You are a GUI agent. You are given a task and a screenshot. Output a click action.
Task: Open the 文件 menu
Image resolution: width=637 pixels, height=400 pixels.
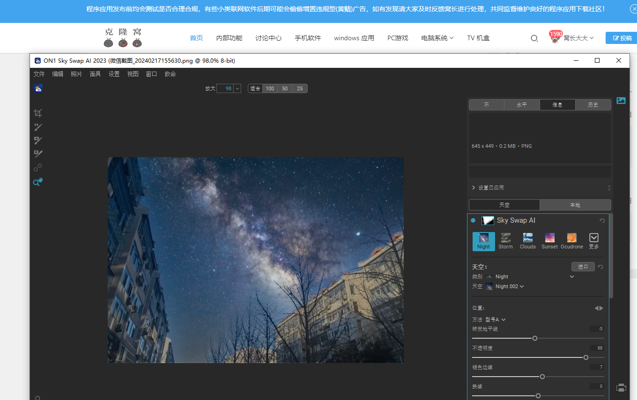tap(39, 74)
